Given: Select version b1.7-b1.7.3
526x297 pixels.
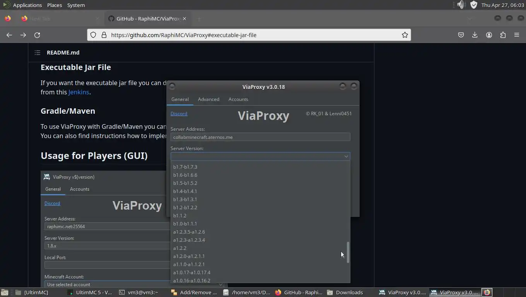Looking at the screenshot, I should click(x=260, y=167).
